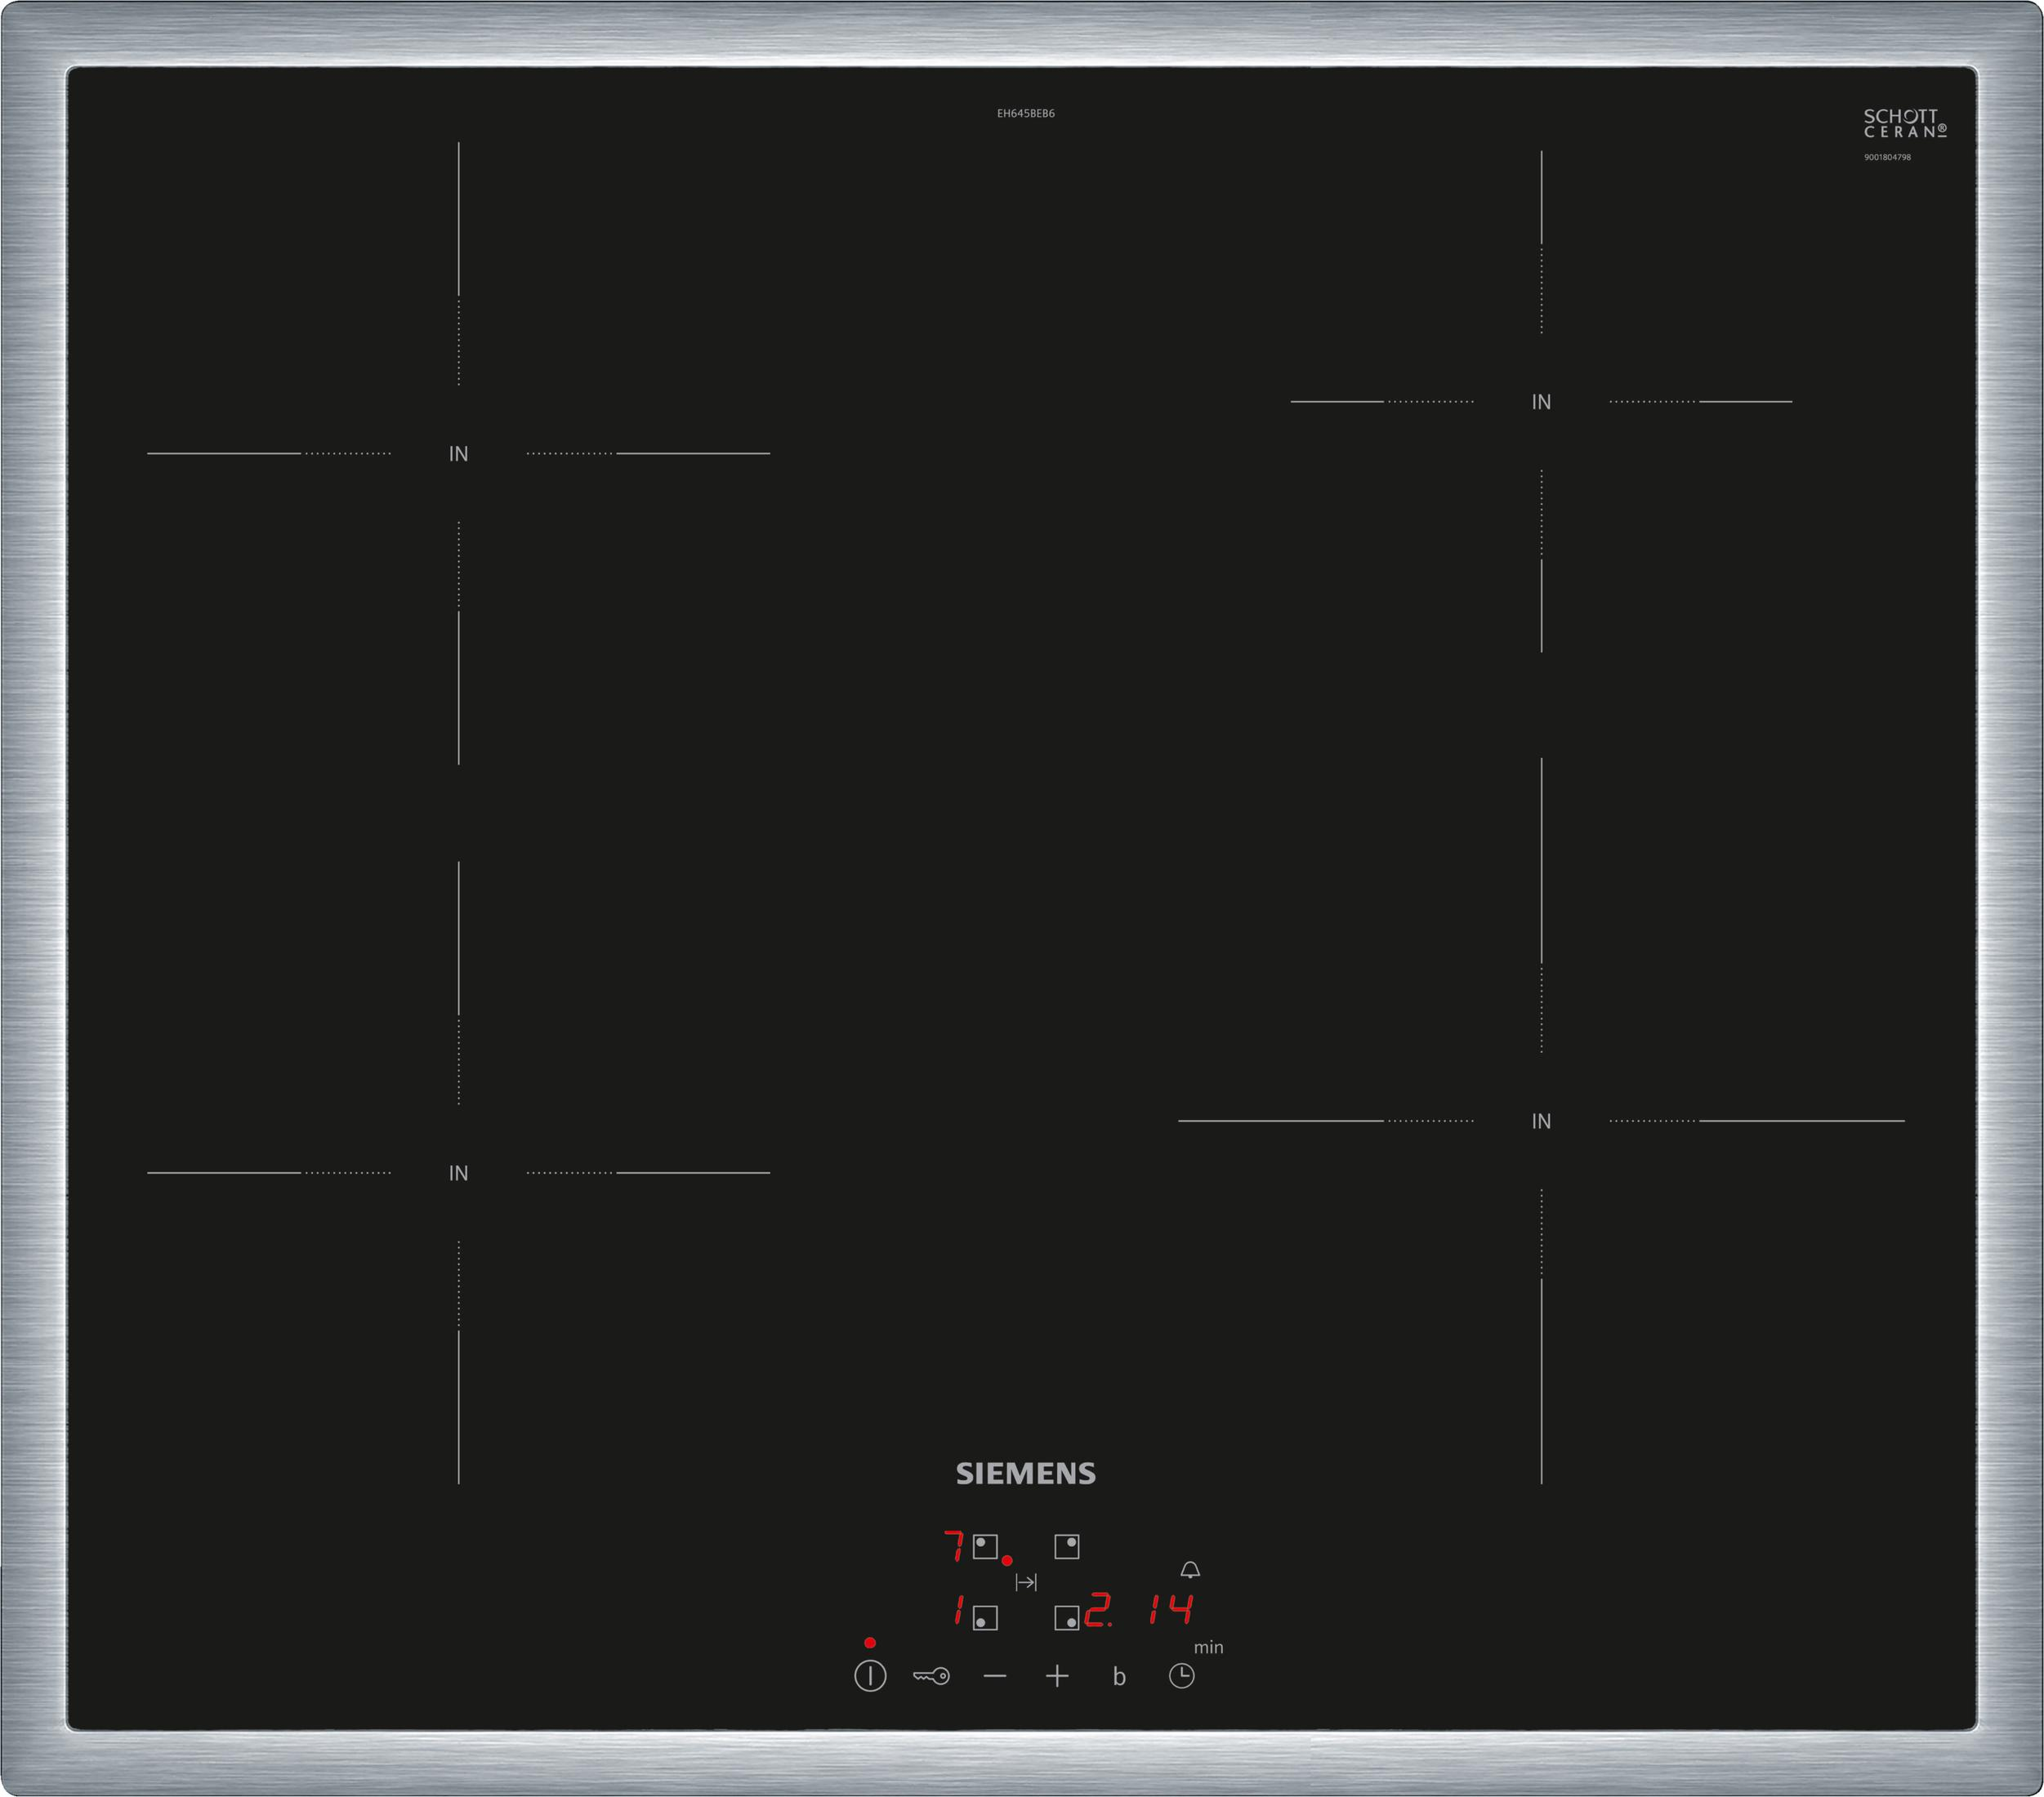The width and height of the screenshot is (2044, 1797).
Task: Toggle the childproof key lock icon
Action: tap(931, 1676)
